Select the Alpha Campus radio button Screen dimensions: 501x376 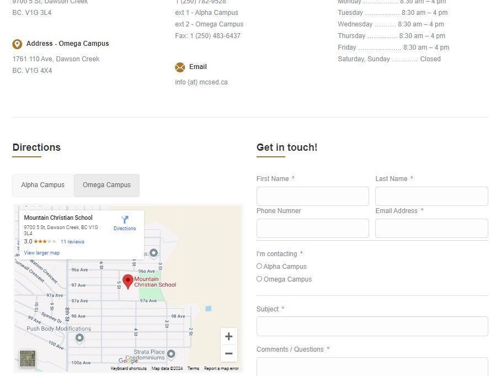pos(259,266)
